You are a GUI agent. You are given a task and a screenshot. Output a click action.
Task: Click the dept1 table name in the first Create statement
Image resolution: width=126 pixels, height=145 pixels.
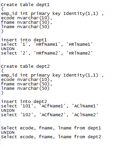pos(43,5)
